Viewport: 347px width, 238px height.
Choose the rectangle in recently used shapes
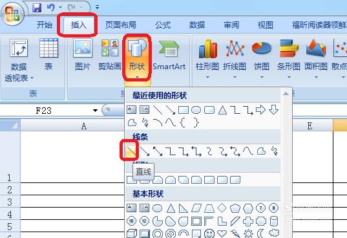184,110
